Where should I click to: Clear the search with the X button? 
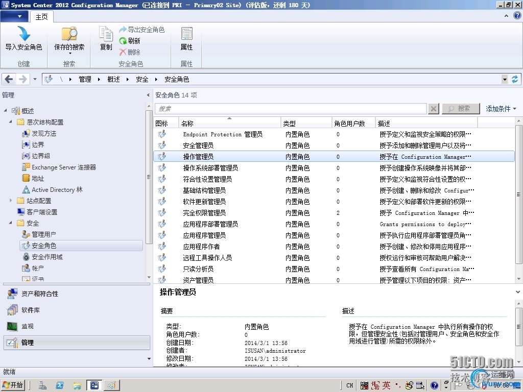click(x=433, y=109)
